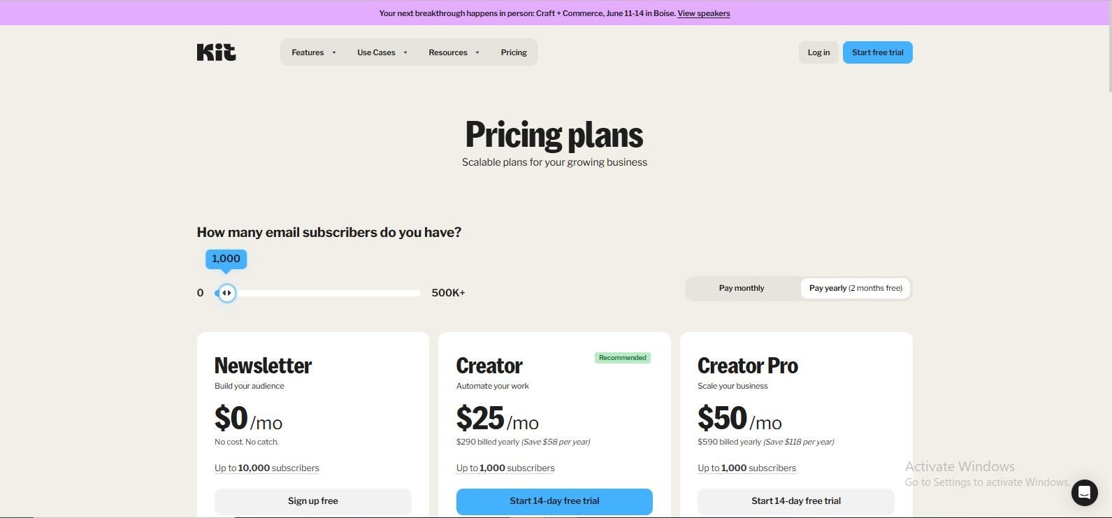Click the subscriber slider handle

point(226,293)
